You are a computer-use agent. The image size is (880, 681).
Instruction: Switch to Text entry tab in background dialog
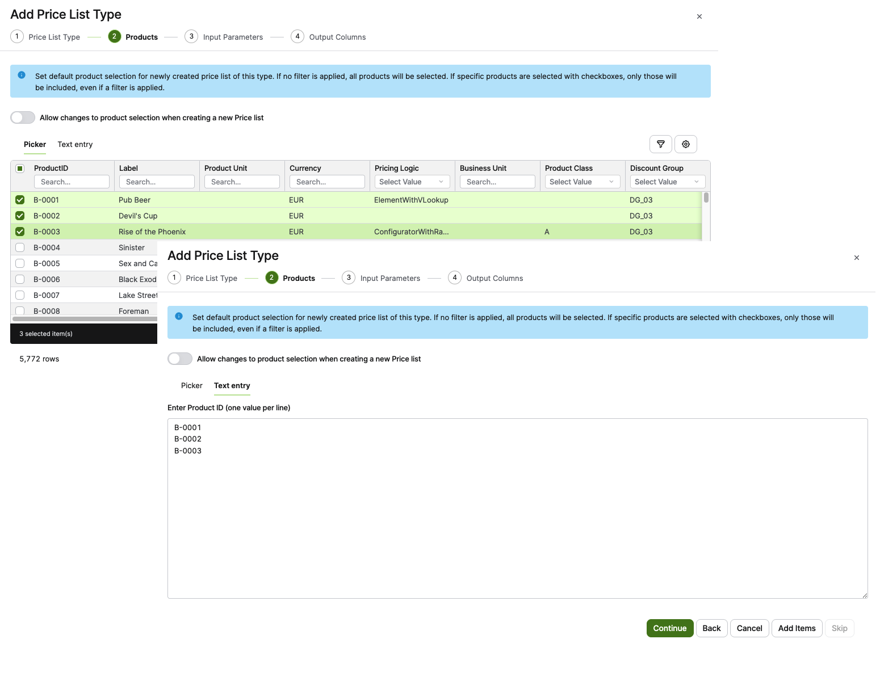(75, 145)
